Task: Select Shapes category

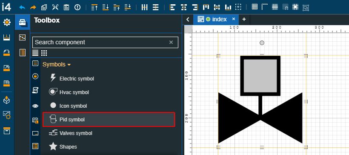Action: pos(63,147)
